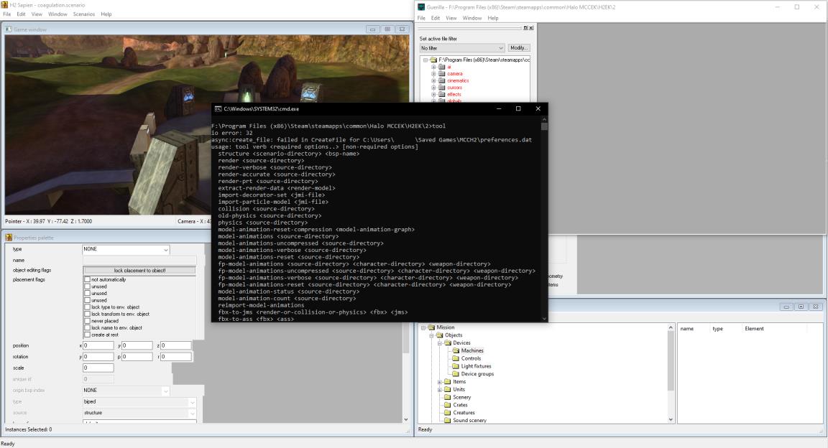Viewport: 828px width, 448px height.
Task: Click the cmd.exe vertical scrollbar thumb
Action: (x=544, y=126)
